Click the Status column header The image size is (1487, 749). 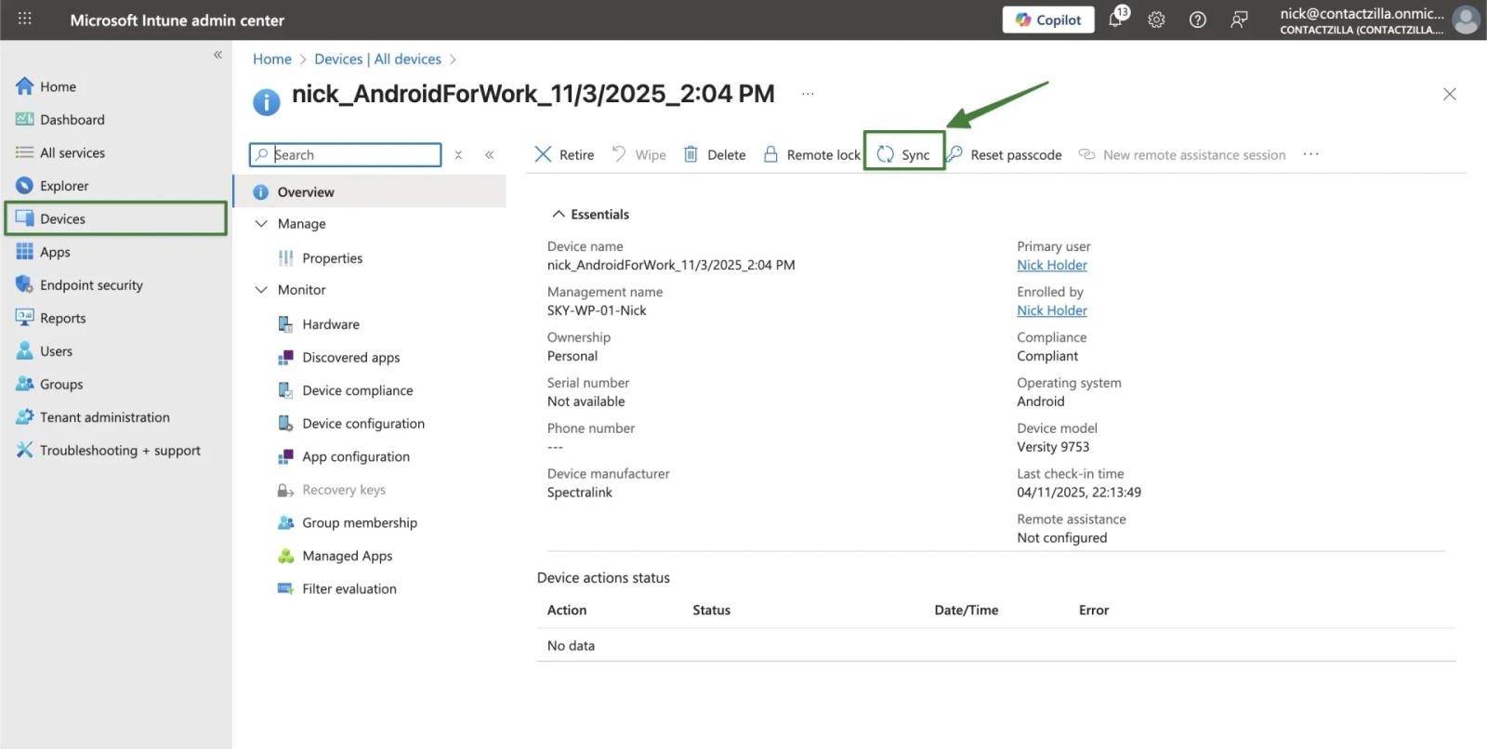pos(711,611)
